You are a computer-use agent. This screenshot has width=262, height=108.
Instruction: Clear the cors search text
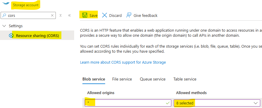[x=52, y=15]
